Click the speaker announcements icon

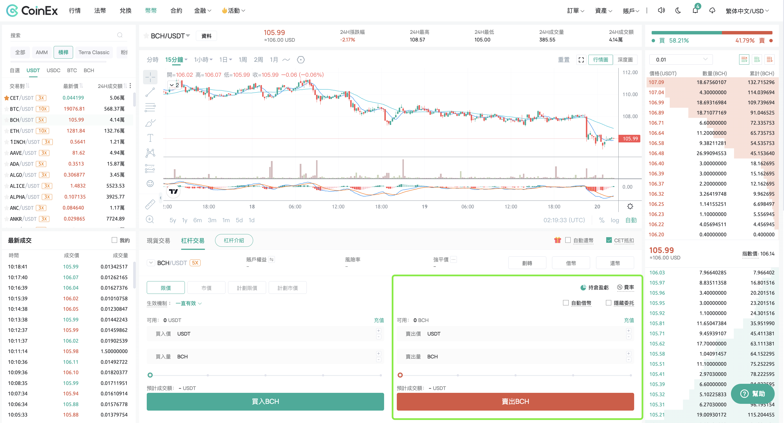click(x=661, y=11)
